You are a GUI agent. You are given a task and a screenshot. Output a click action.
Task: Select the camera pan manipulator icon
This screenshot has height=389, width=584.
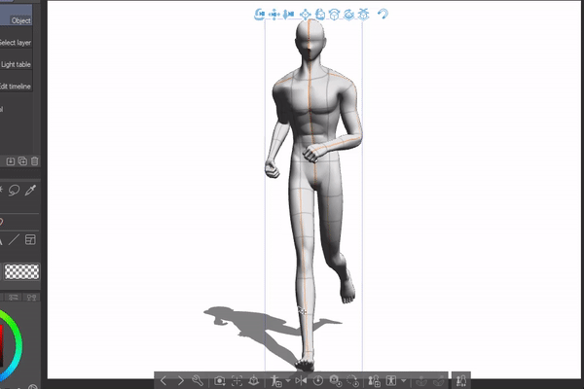coord(274,15)
